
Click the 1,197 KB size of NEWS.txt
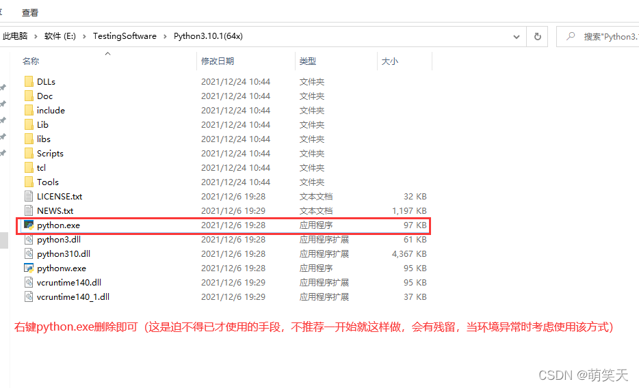coord(409,210)
